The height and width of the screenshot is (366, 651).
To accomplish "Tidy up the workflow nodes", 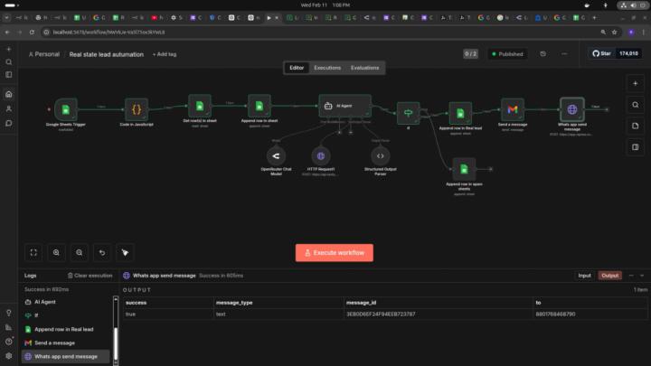I will [x=125, y=253].
